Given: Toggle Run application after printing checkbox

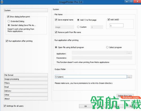Looking at the screenshot, I should point(7,41).
